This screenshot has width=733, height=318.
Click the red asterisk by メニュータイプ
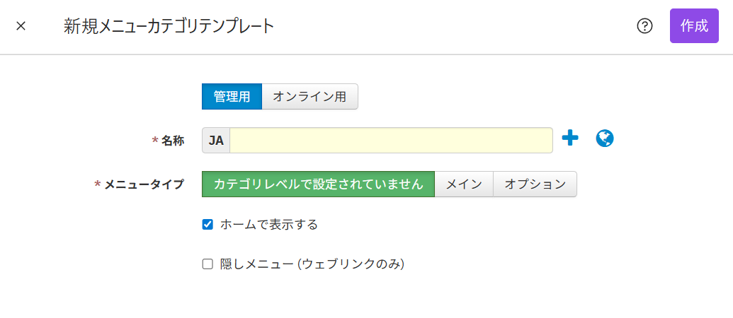[98, 184]
